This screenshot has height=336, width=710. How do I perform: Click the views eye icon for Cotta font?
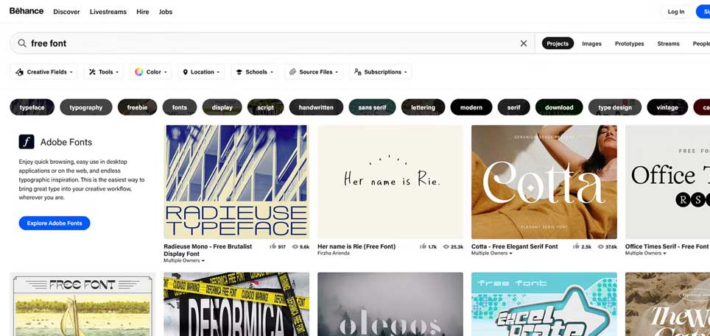[601, 247]
